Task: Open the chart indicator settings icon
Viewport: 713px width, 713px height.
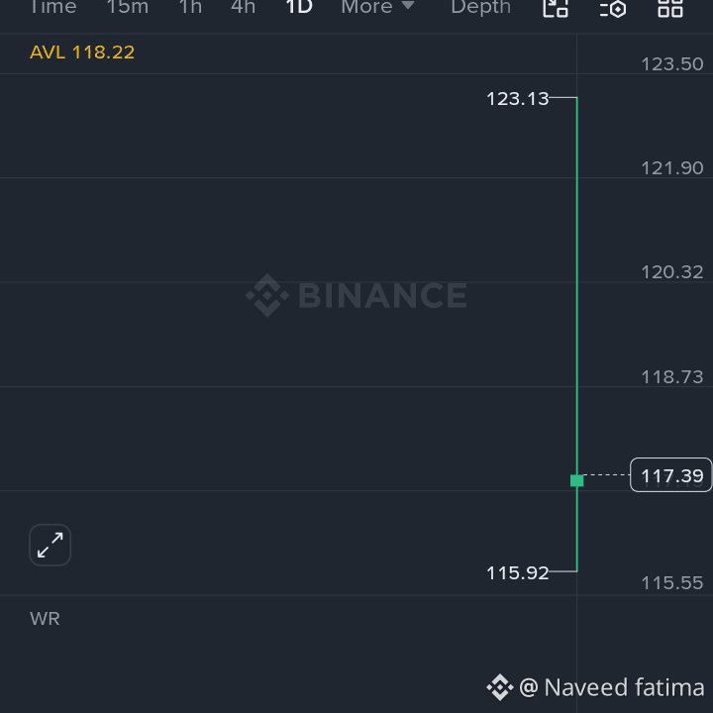Action: point(613,8)
